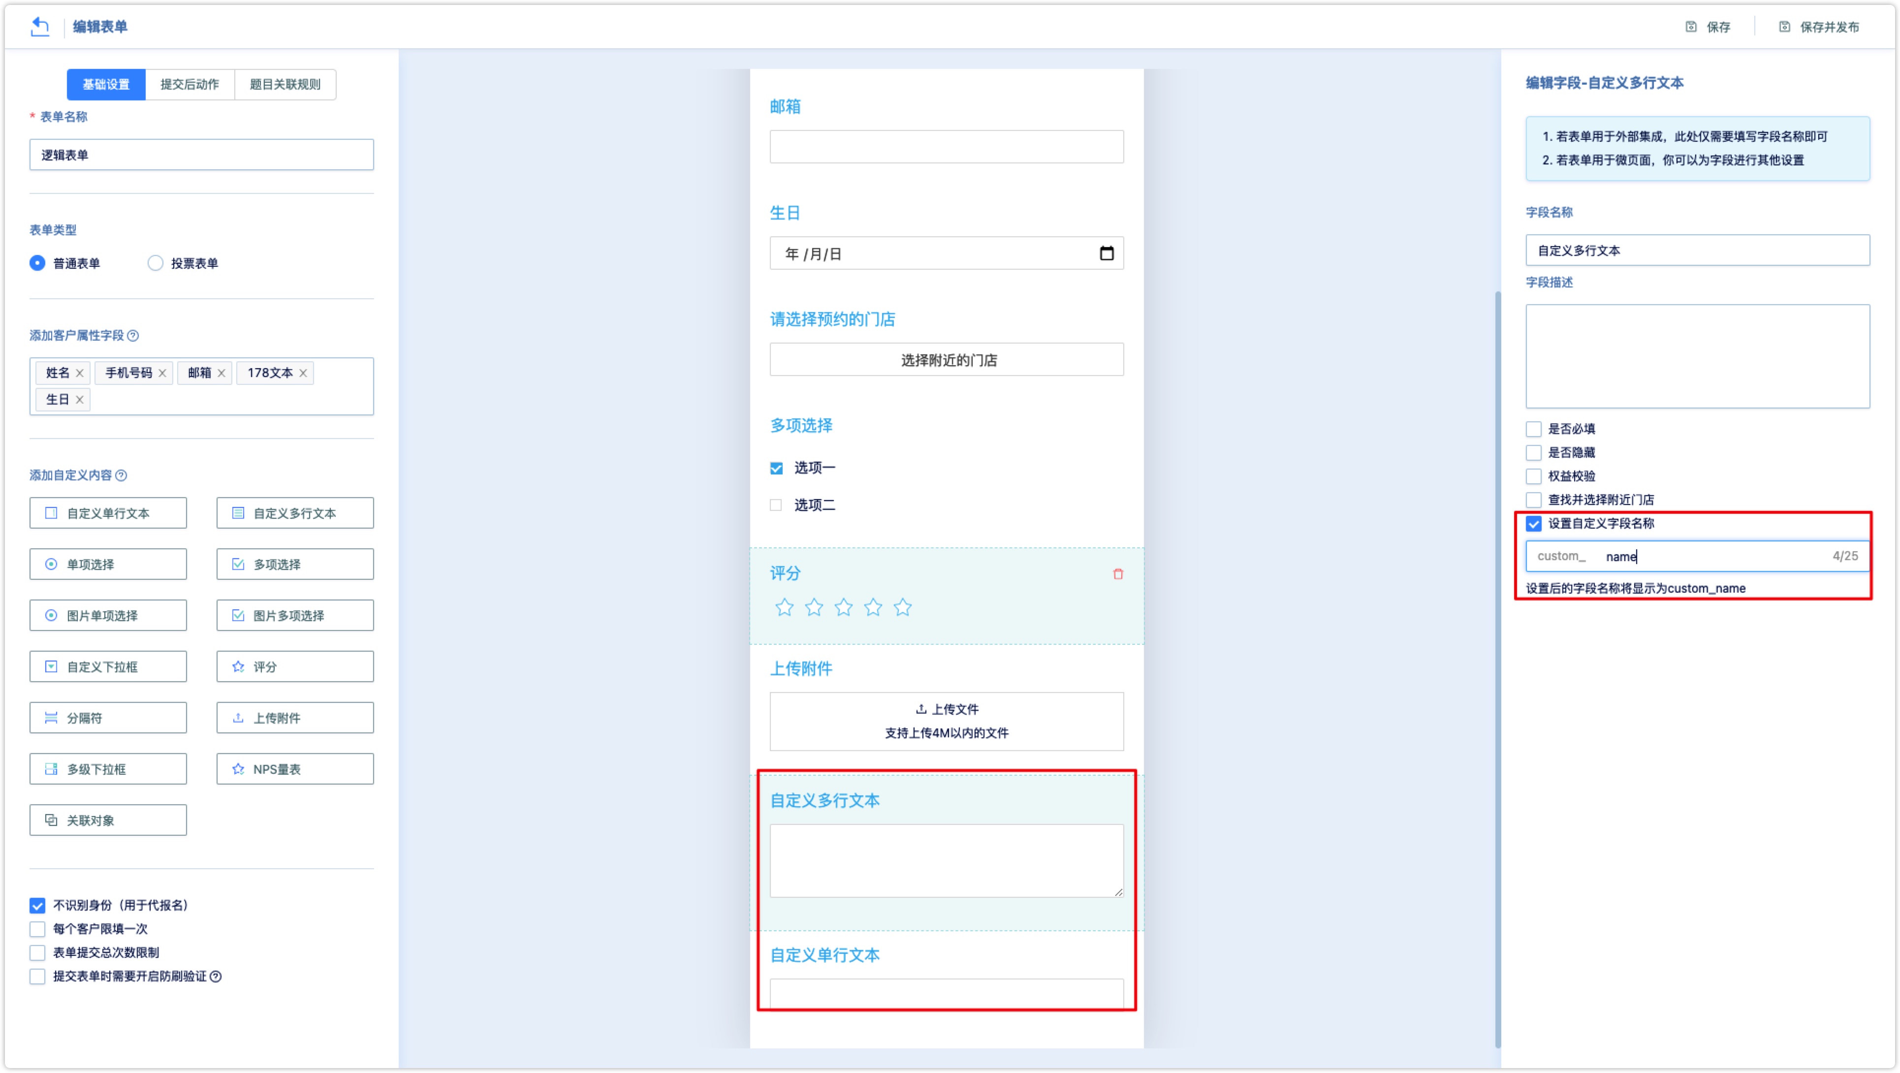Screen dimensions: 1900x1073
Task: Add a 图片多项选择 field
Action: (x=295, y=616)
